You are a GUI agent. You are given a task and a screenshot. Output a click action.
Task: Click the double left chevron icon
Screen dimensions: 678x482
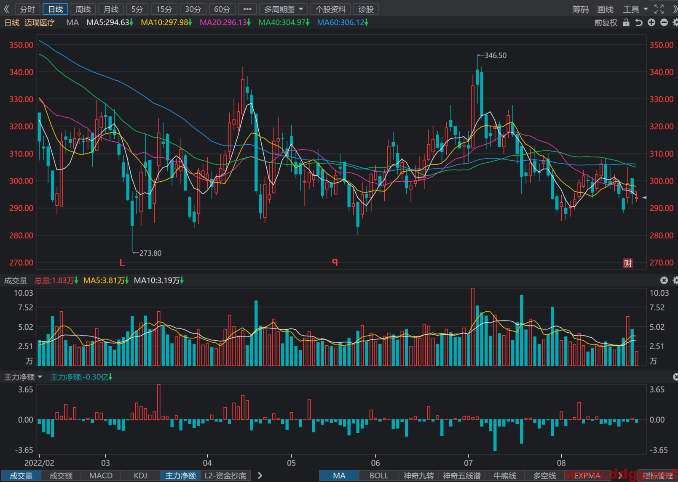click(x=6, y=9)
